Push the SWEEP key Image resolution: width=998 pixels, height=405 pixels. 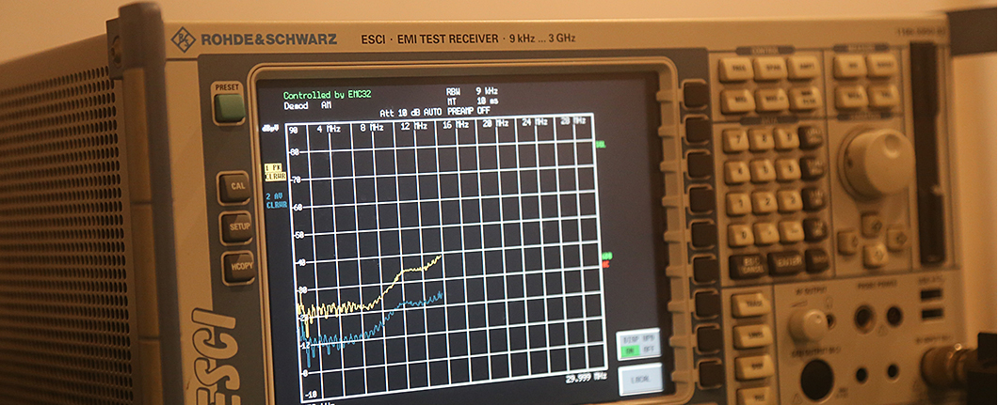click(x=882, y=65)
